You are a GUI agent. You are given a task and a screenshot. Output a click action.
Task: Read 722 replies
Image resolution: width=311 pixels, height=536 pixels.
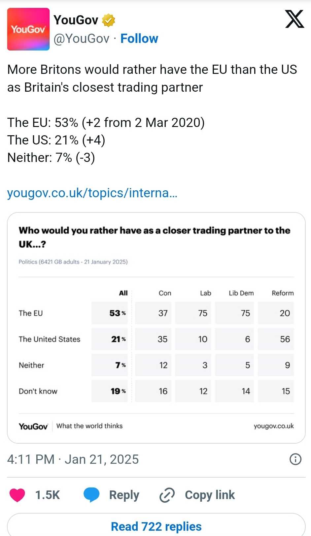click(156, 526)
